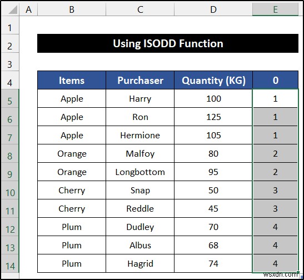This screenshot has width=304, height=280.
Task: Click the 'Quantity (KG)' header cell
Action: point(213,80)
